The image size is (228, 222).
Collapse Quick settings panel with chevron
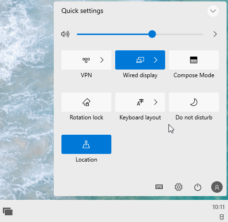(213, 11)
